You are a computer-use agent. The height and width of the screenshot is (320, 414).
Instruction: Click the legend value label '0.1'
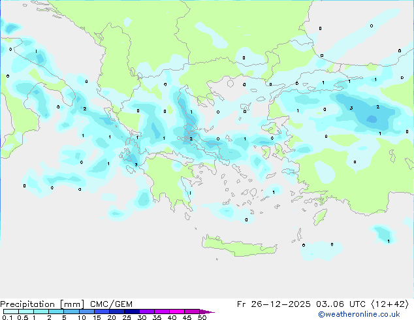pos(7,317)
